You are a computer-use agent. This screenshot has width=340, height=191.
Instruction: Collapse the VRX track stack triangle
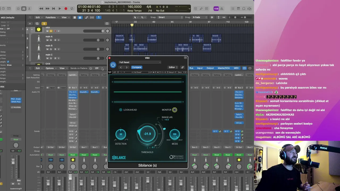pos(32,29)
